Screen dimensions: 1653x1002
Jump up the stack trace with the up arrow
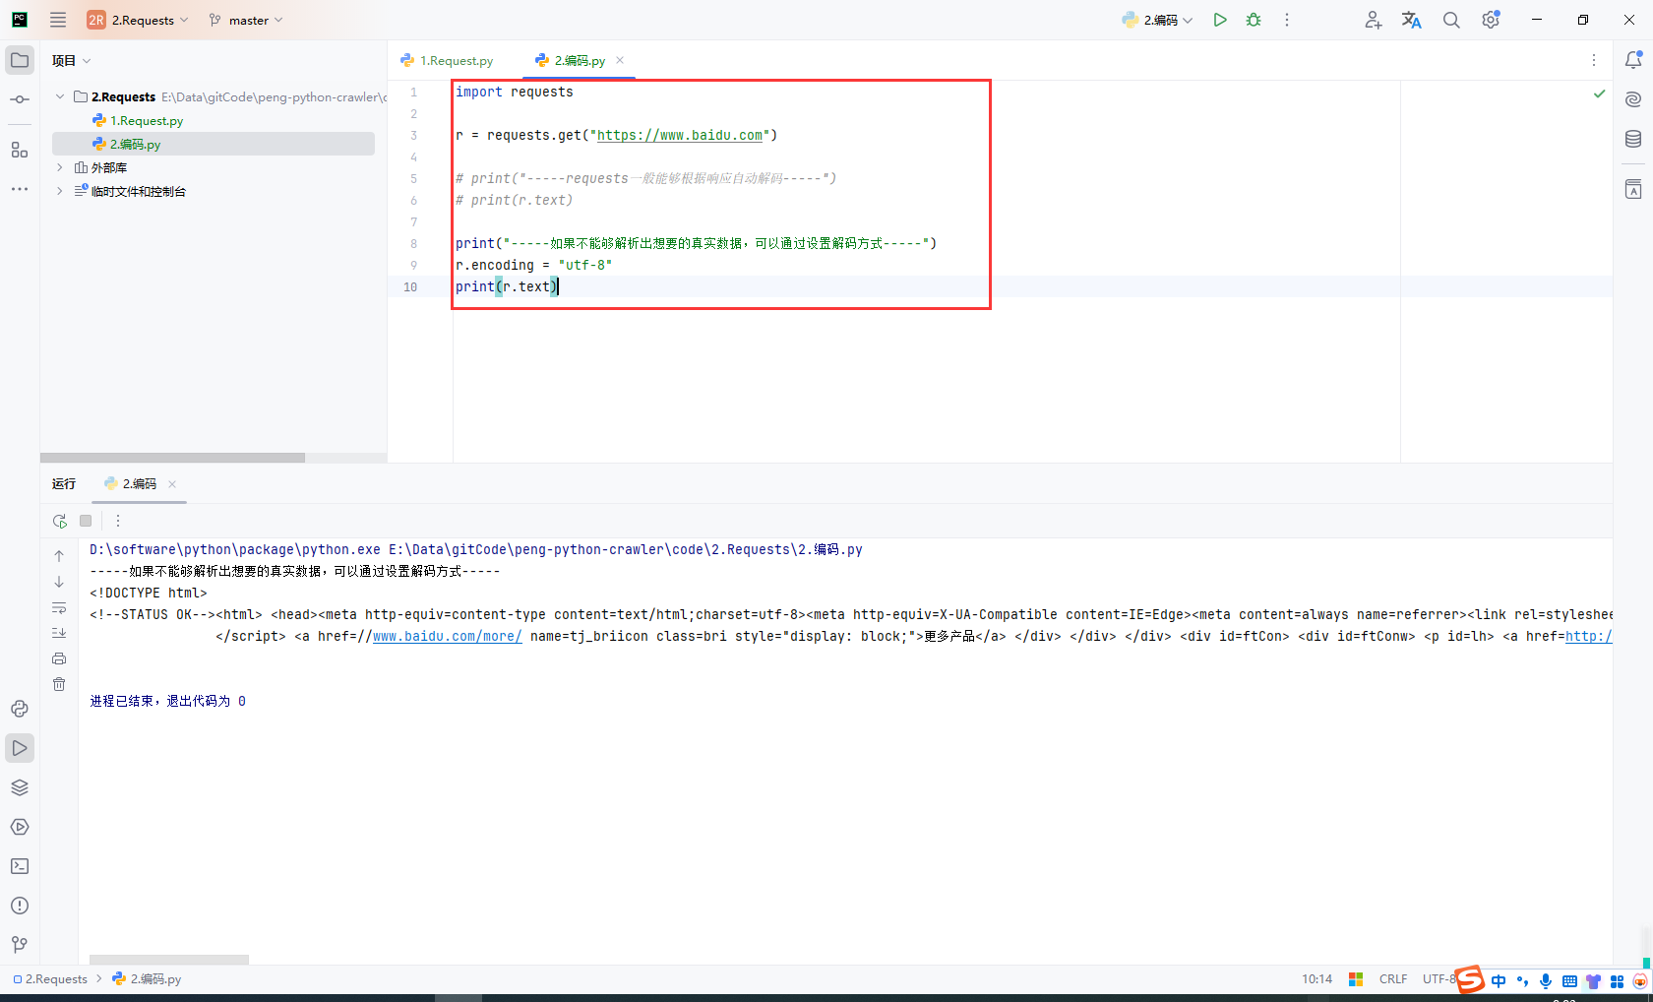pyautogui.click(x=59, y=556)
